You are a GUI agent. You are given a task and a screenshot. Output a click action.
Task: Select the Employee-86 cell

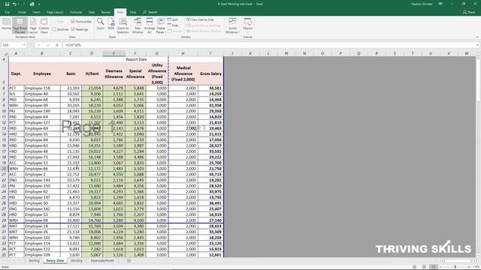pos(42,169)
